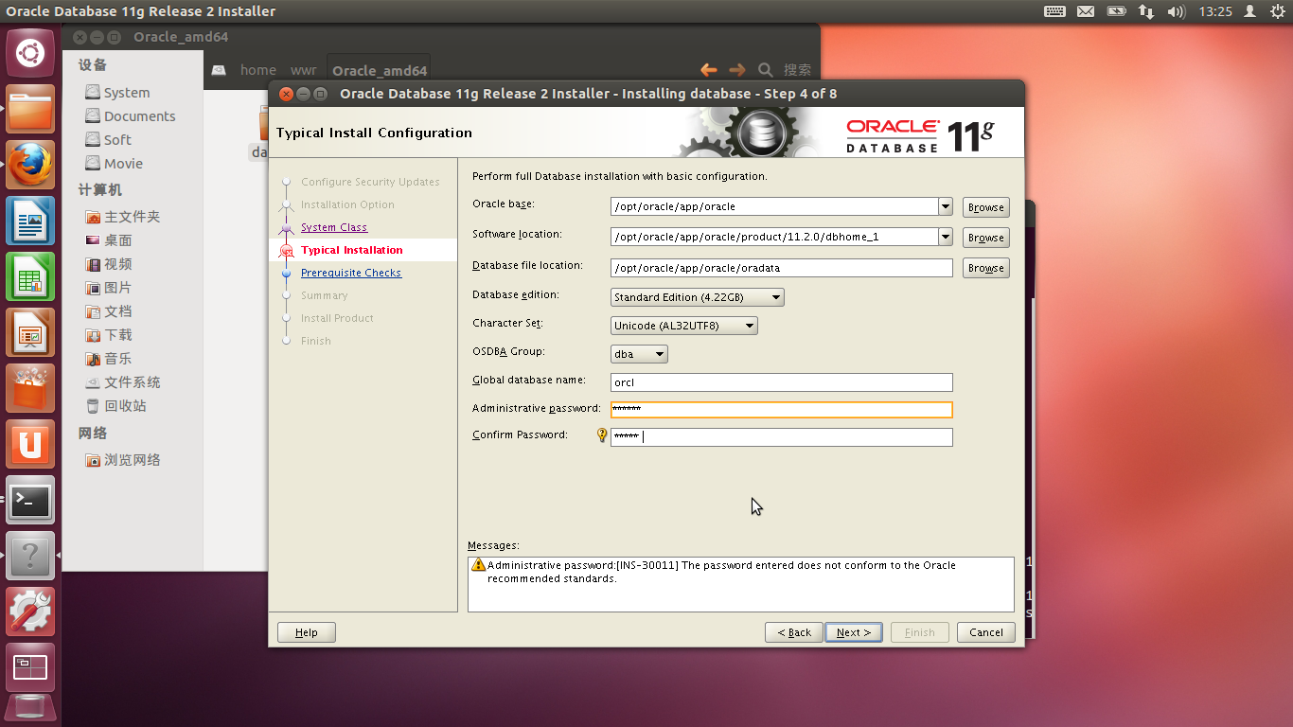Open Ubuntu Software Center launcher icon
This screenshot has height=727, width=1293.
[x=30, y=388]
